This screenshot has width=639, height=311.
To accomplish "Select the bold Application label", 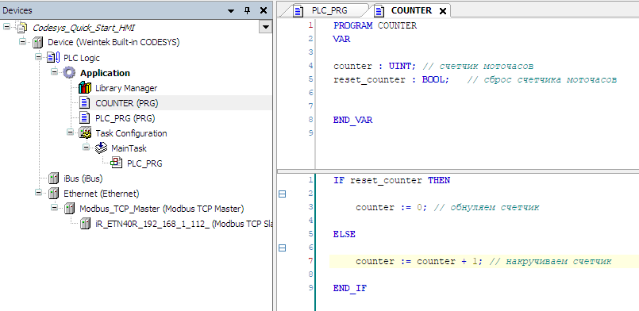I will pyautogui.click(x=105, y=73).
